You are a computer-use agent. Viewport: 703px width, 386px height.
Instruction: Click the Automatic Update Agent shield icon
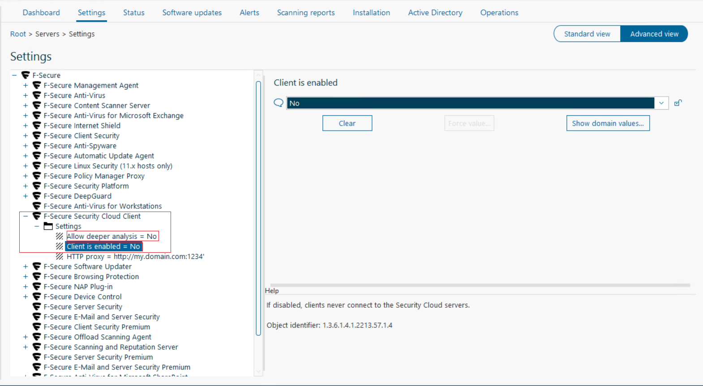coord(37,156)
